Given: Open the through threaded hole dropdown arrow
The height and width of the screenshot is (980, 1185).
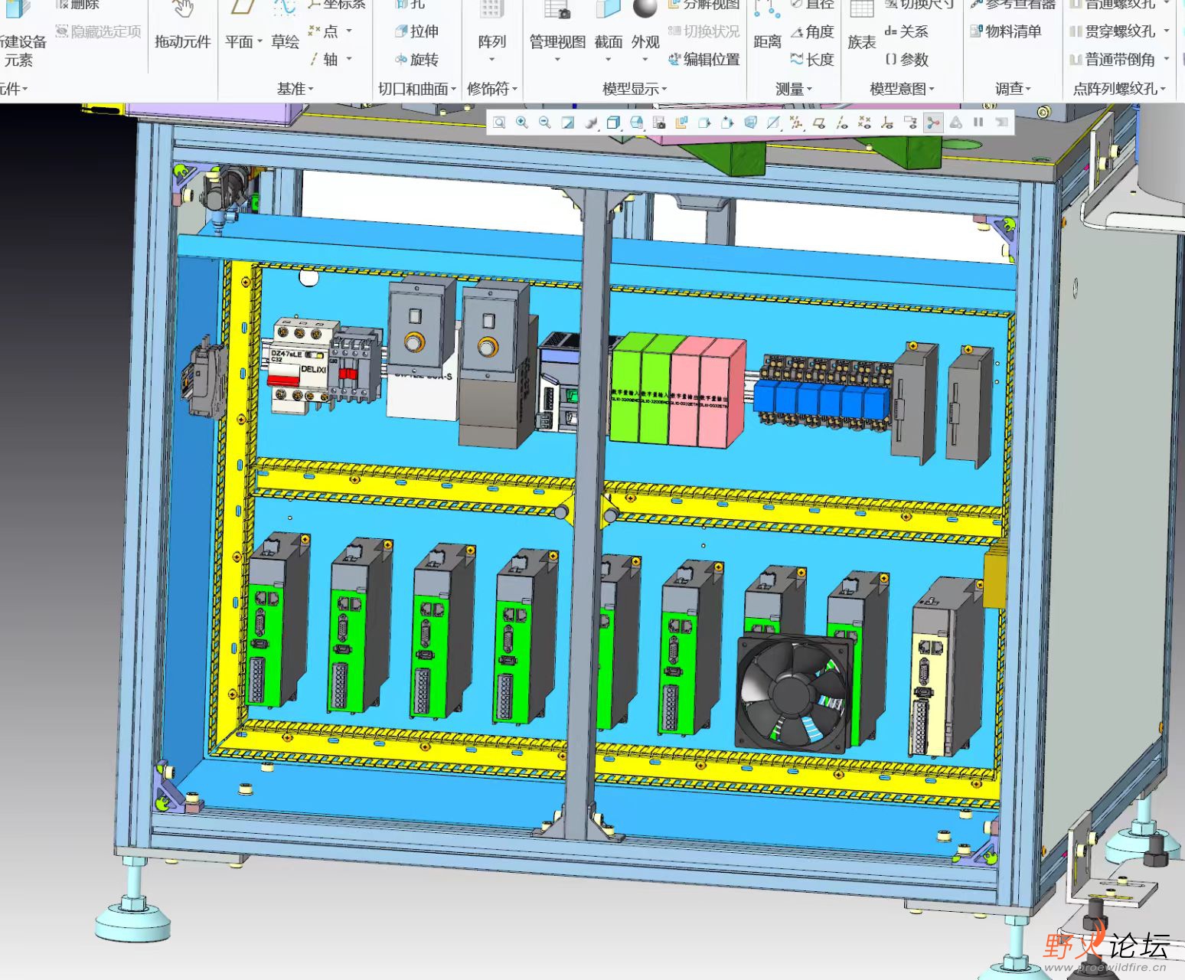Looking at the screenshot, I should 1167,31.
